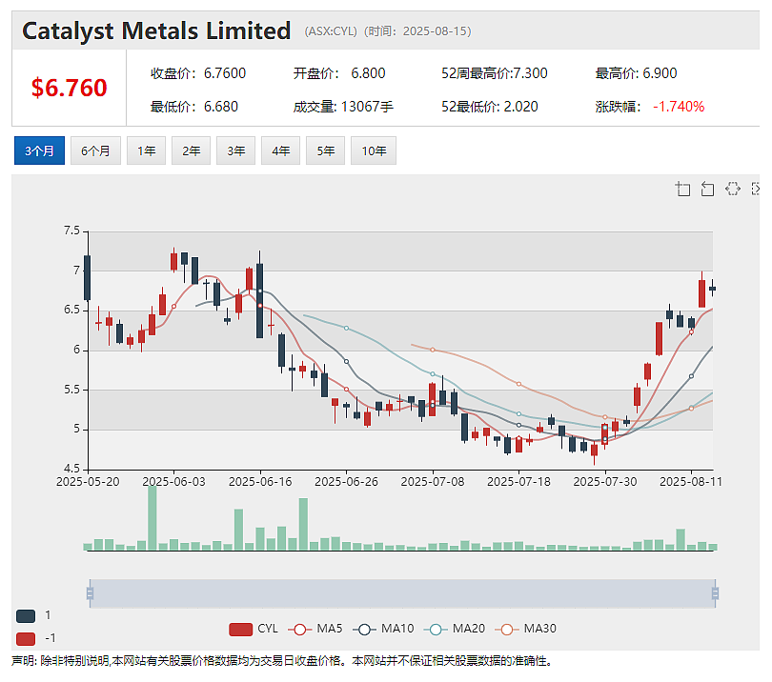Click the x-axis label 2025-06-16
The width and height of the screenshot is (772, 682).
click(260, 481)
